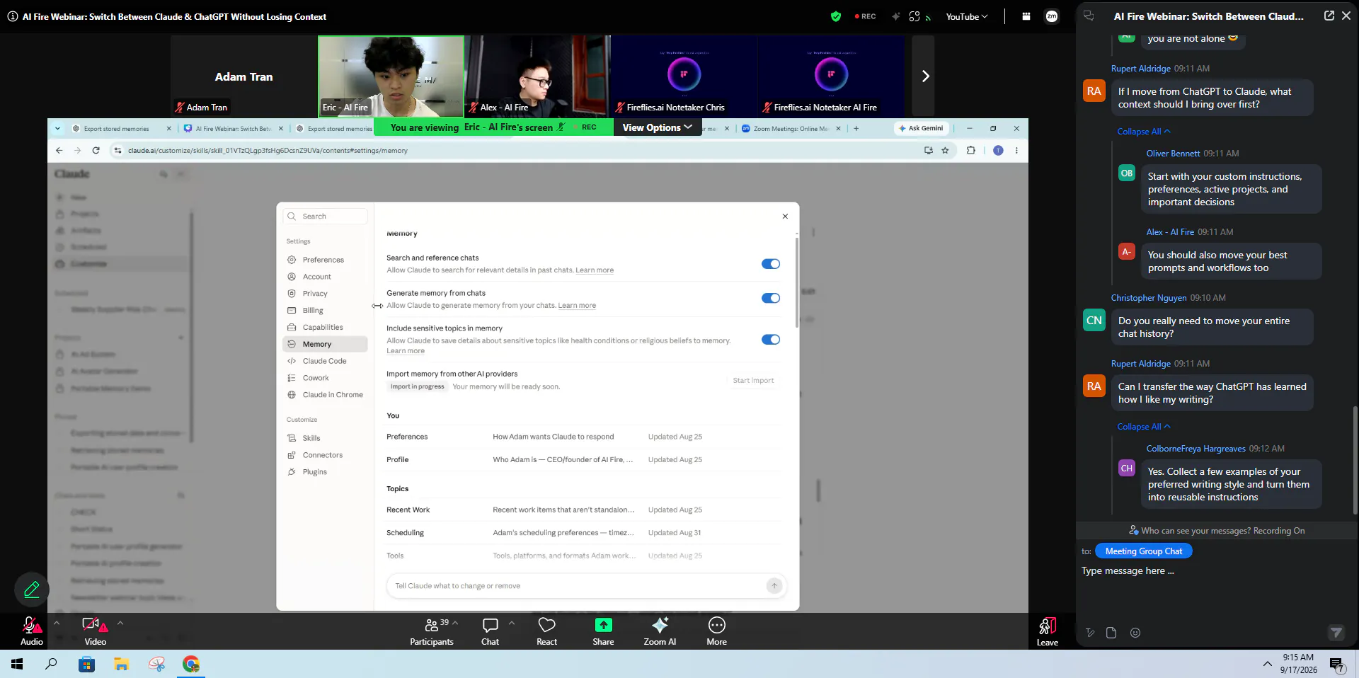Viewport: 1359px width, 678px height.
Task: Open Windows Start menu
Action: [x=17, y=664]
